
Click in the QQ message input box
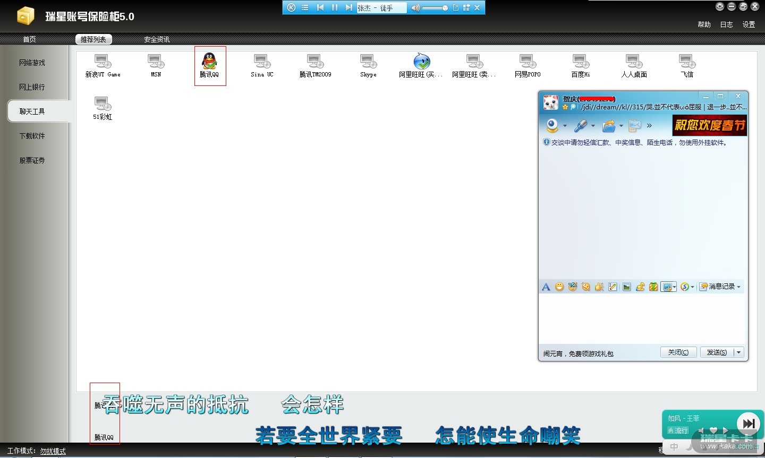643,318
